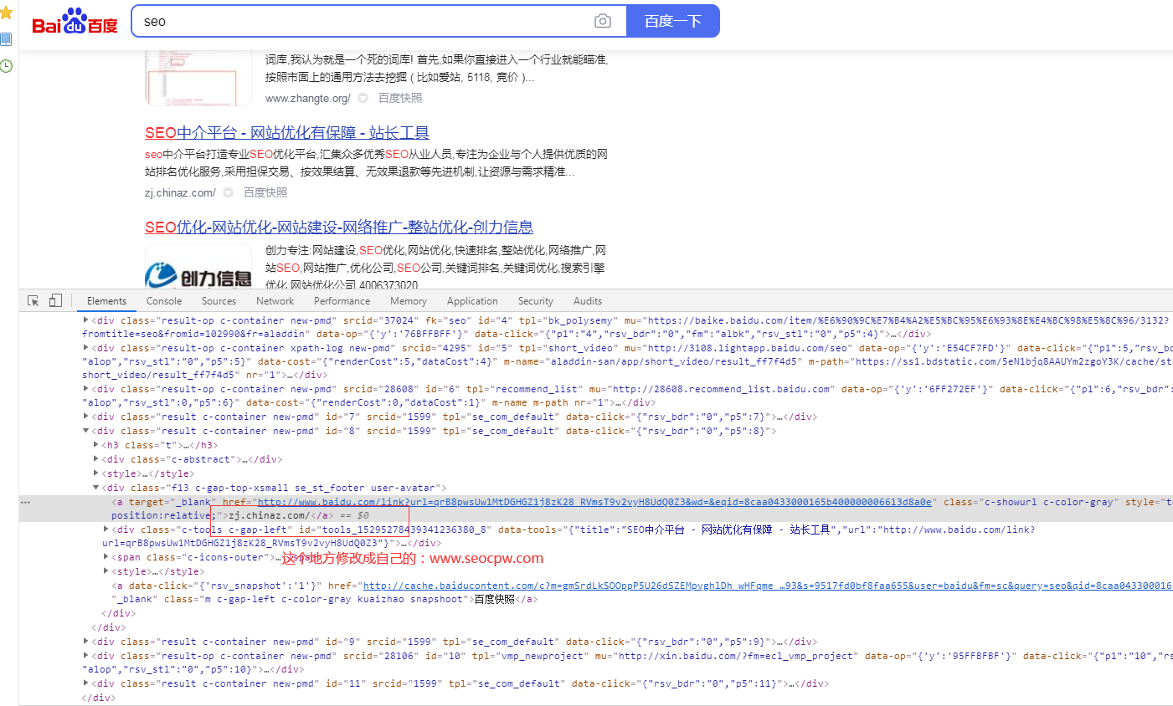Screen dimensions: 1173x706
Task: Click the badge icon after zj.chinaz.com/
Action: 228,192
